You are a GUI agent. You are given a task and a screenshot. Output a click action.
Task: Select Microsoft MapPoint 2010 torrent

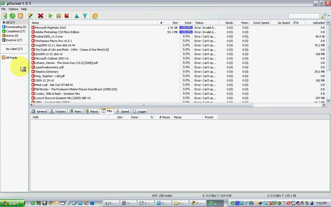[51, 28]
